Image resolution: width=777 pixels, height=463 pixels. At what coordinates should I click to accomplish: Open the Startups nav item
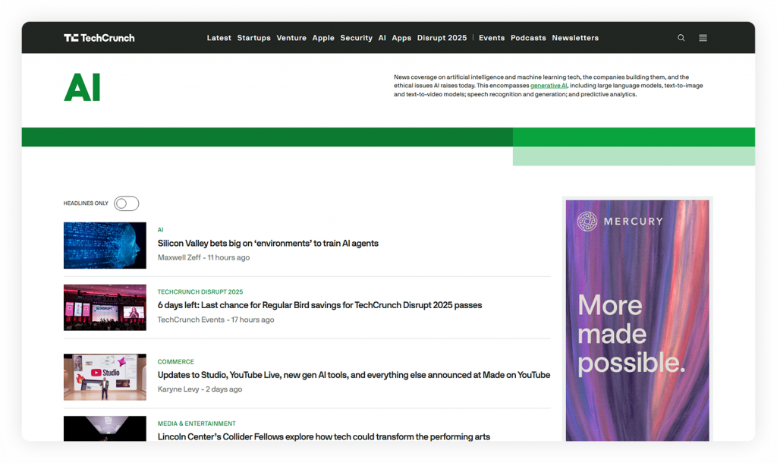pos(253,38)
